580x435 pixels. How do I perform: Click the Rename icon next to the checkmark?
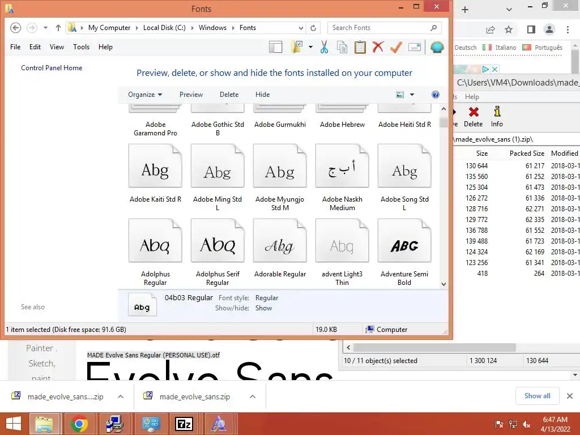click(415, 47)
